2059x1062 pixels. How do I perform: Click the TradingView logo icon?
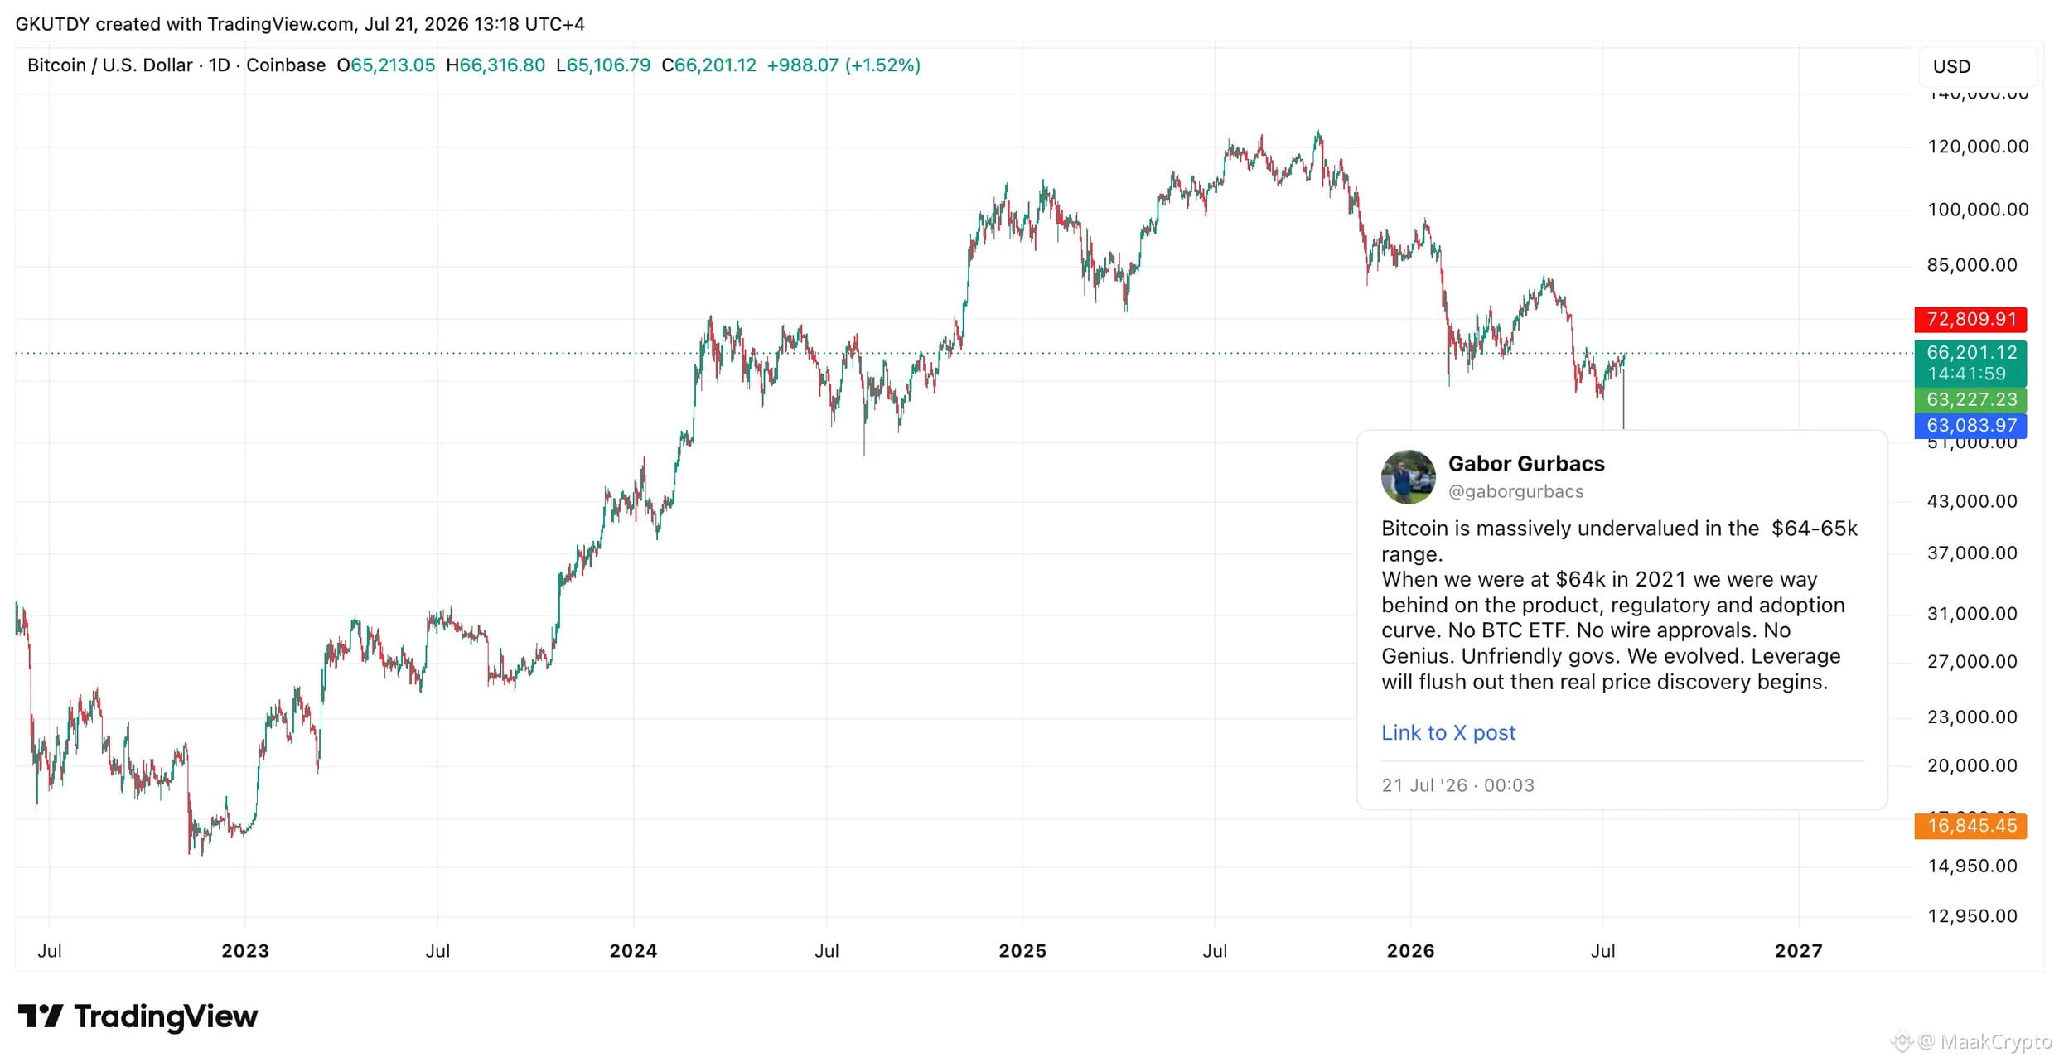tap(41, 1016)
